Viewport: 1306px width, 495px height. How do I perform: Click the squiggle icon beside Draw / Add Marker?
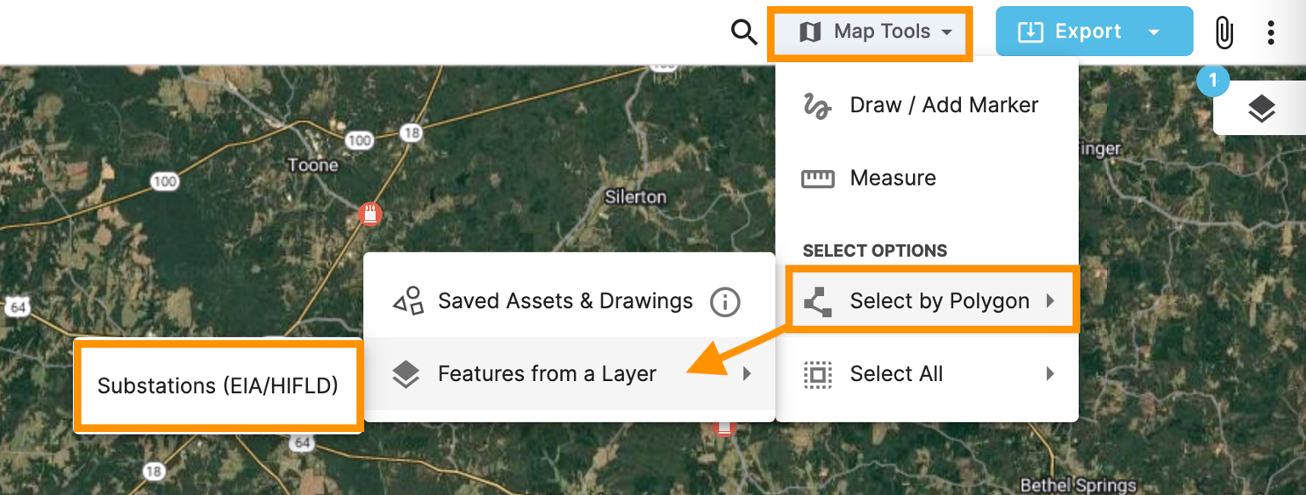pos(816,105)
